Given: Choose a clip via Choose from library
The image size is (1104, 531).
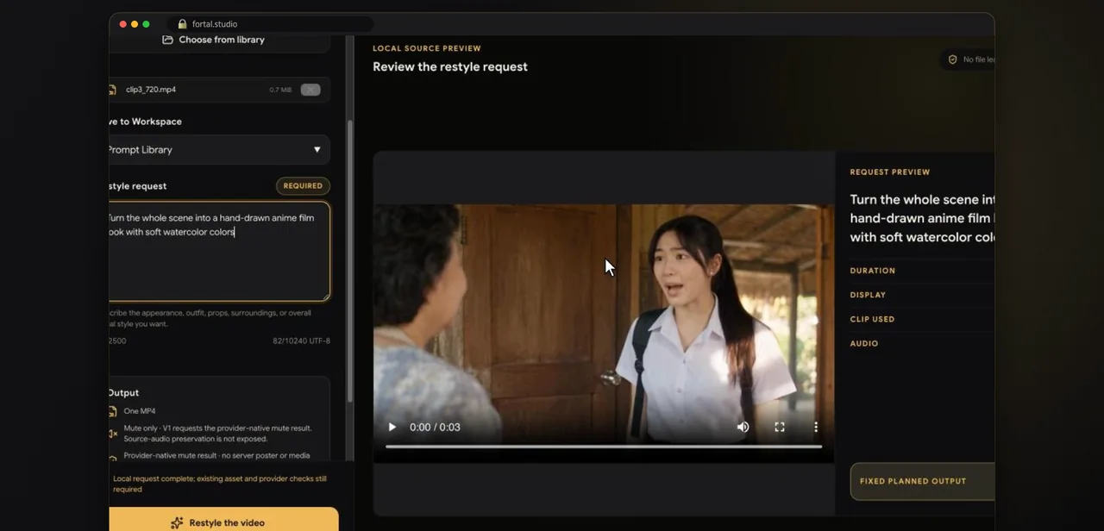Looking at the screenshot, I should (x=214, y=40).
